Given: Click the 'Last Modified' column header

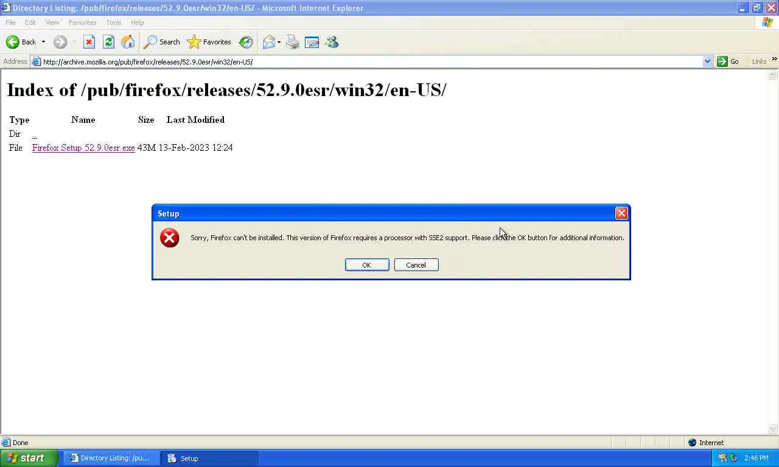Looking at the screenshot, I should (x=195, y=120).
